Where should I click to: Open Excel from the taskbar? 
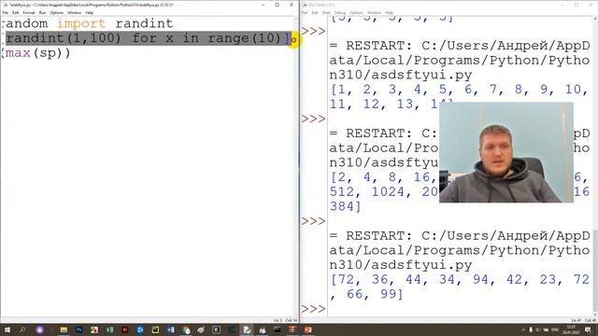tap(110, 329)
